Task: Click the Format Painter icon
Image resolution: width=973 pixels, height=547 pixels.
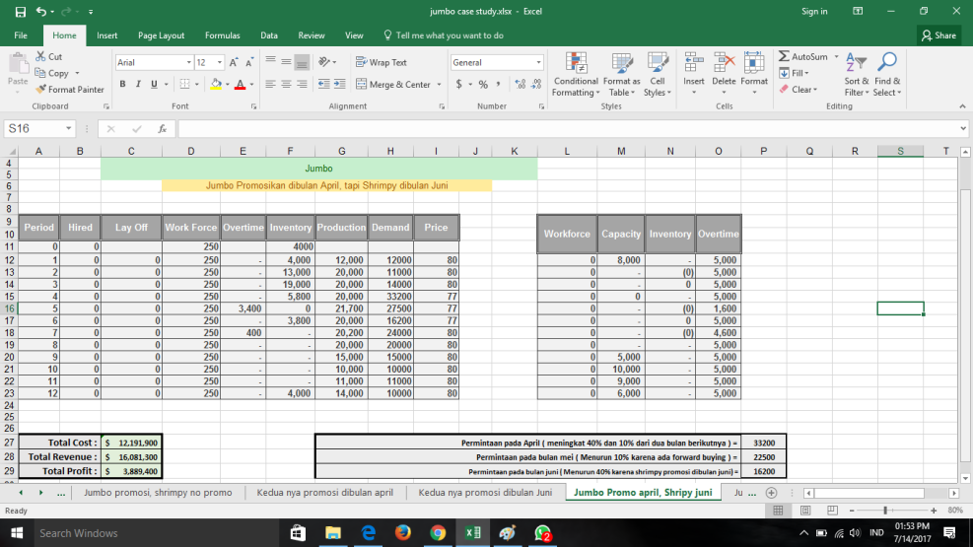Action: 40,90
